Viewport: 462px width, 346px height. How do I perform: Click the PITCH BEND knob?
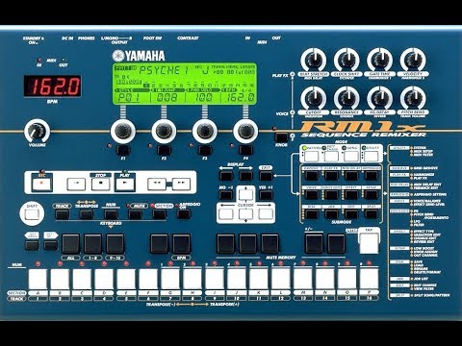tap(413, 98)
